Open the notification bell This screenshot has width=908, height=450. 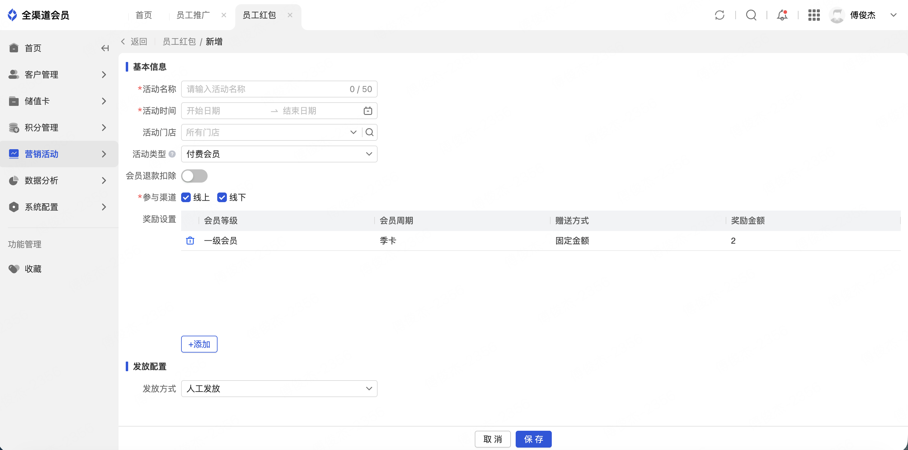click(782, 15)
